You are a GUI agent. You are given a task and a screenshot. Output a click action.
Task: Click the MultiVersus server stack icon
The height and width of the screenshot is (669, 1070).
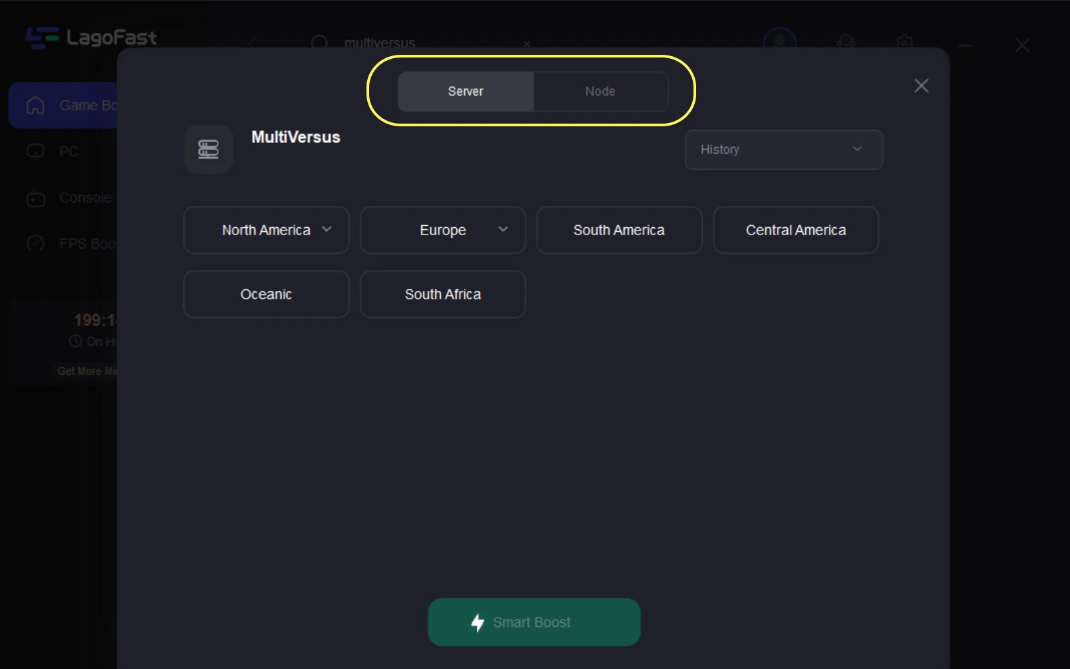tap(209, 149)
